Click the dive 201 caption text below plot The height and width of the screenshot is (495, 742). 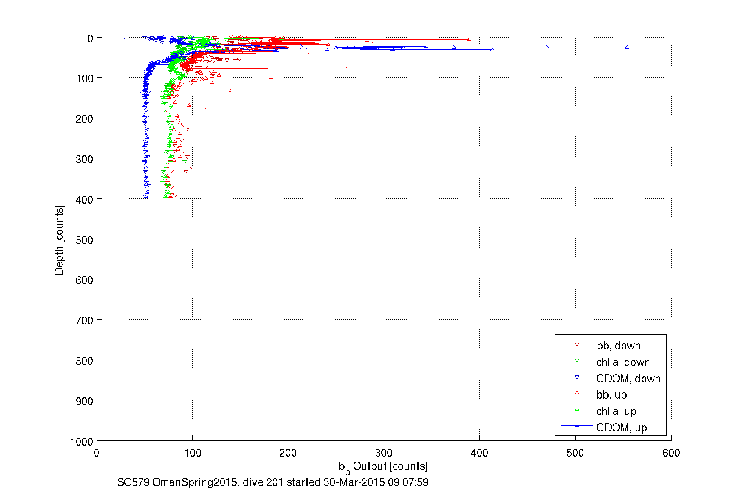coord(273,482)
